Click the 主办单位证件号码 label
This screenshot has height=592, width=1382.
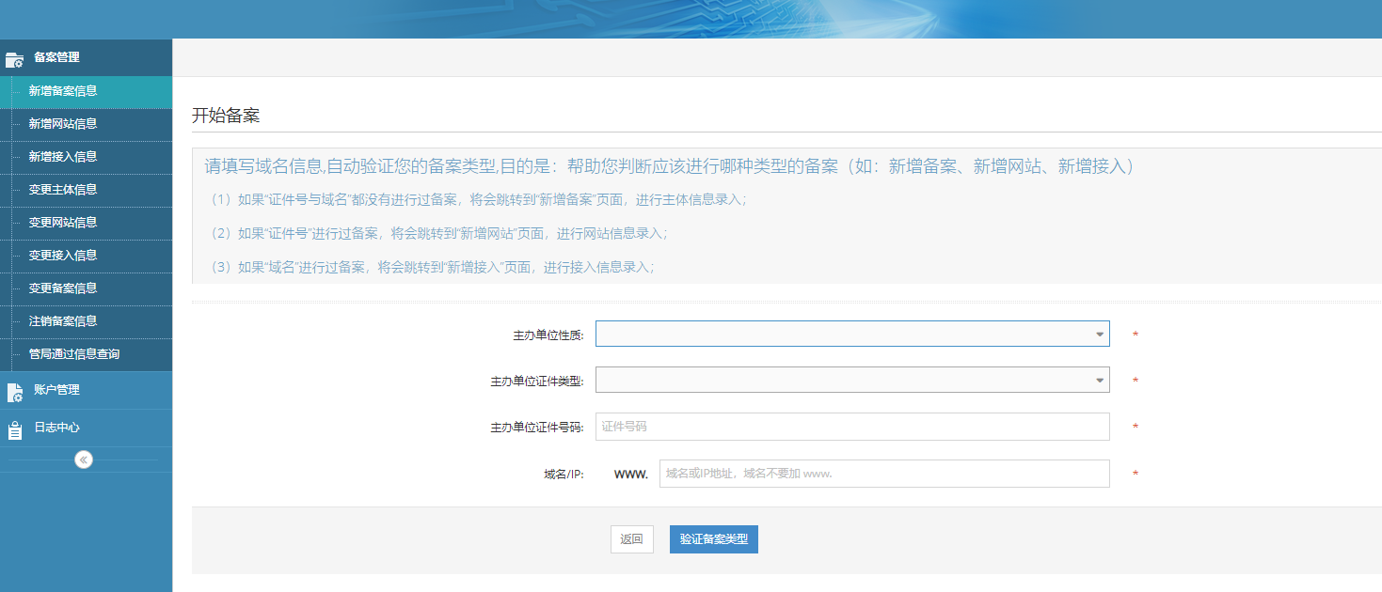click(537, 428)
